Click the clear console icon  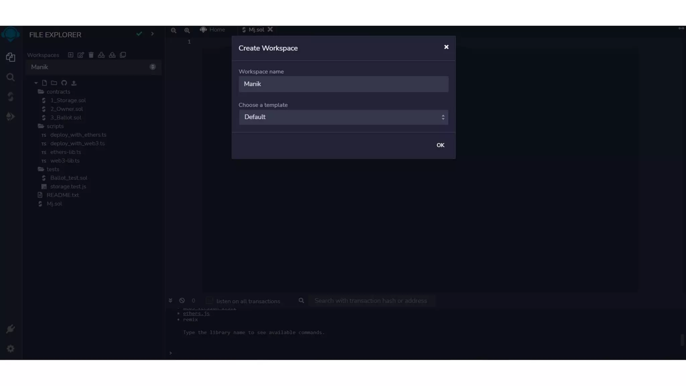coord(182,301)
